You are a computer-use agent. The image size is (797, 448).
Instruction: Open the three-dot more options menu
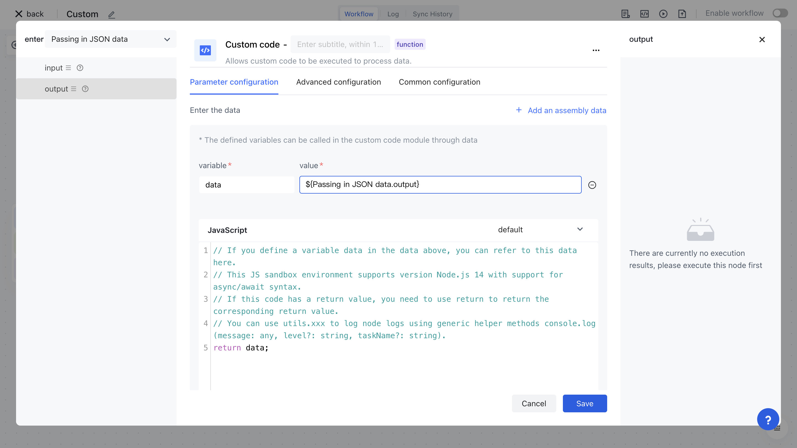point(596,50)
